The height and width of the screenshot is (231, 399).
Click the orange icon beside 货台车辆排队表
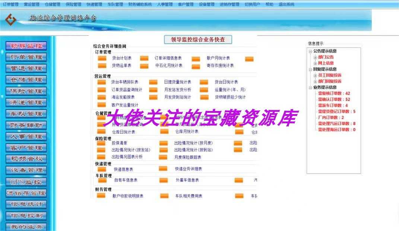(102, 82)
